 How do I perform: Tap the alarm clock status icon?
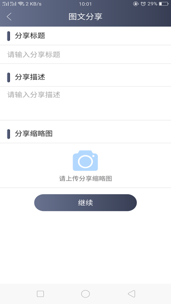coord(143,4)
